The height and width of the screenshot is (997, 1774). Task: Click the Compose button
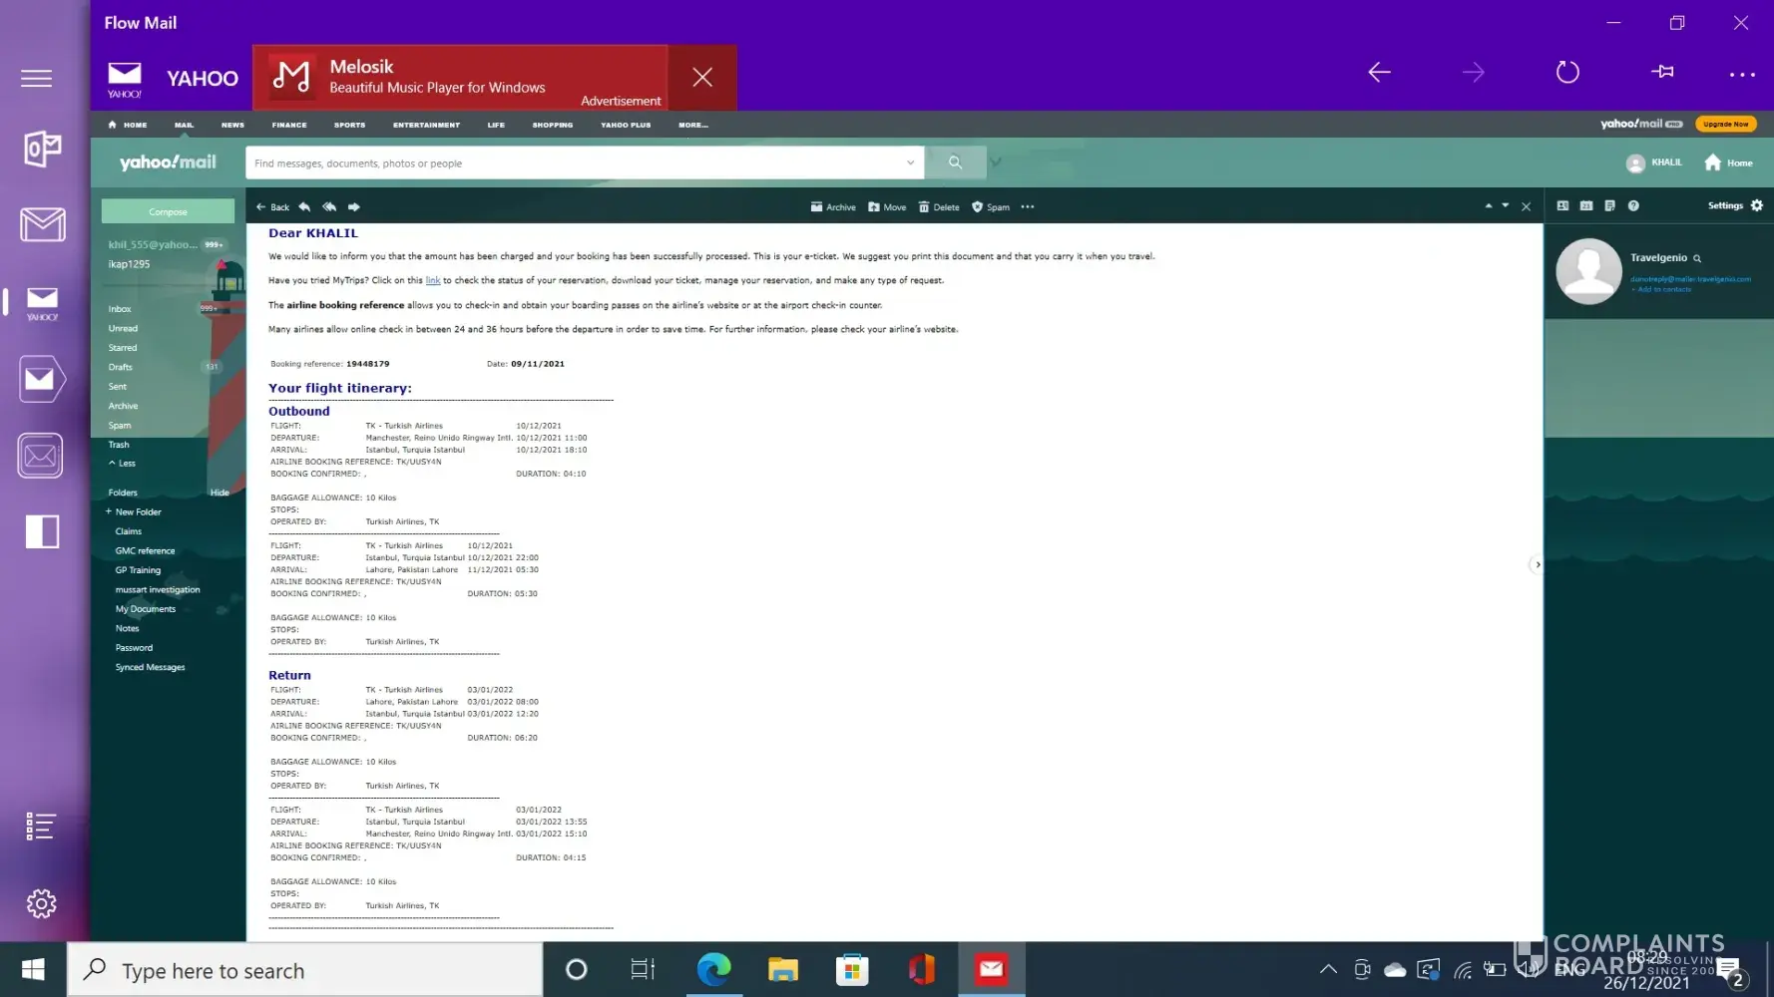point(168,211)
